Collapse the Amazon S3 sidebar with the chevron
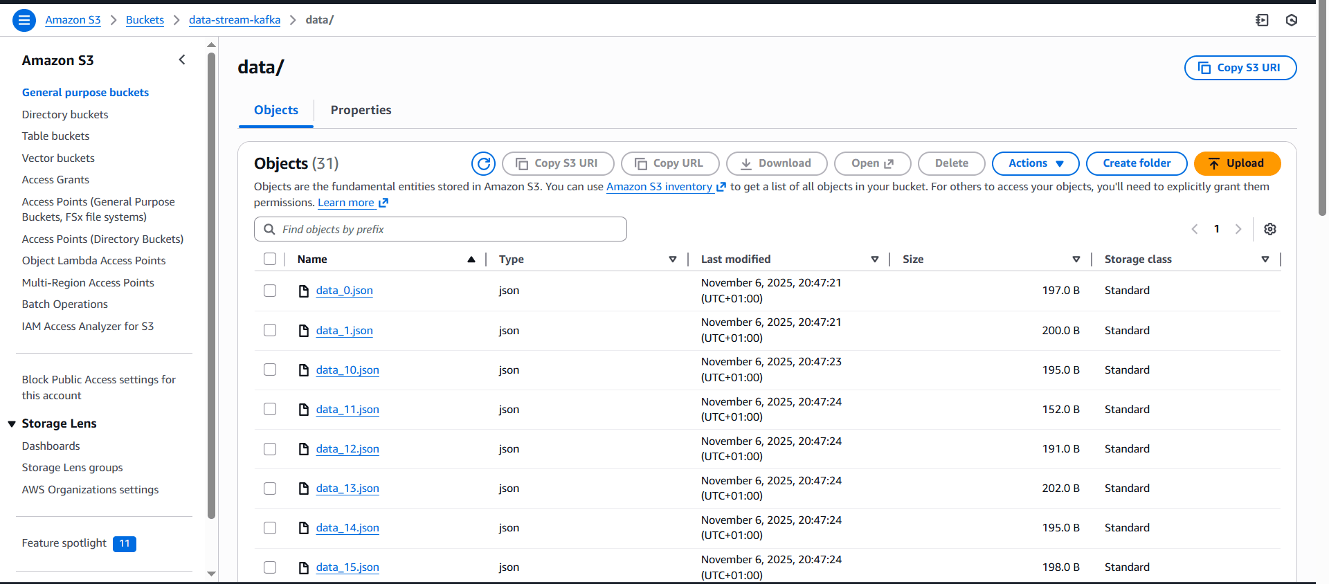This screenshot has height=584, width=1329. click(x=182, y=60)
